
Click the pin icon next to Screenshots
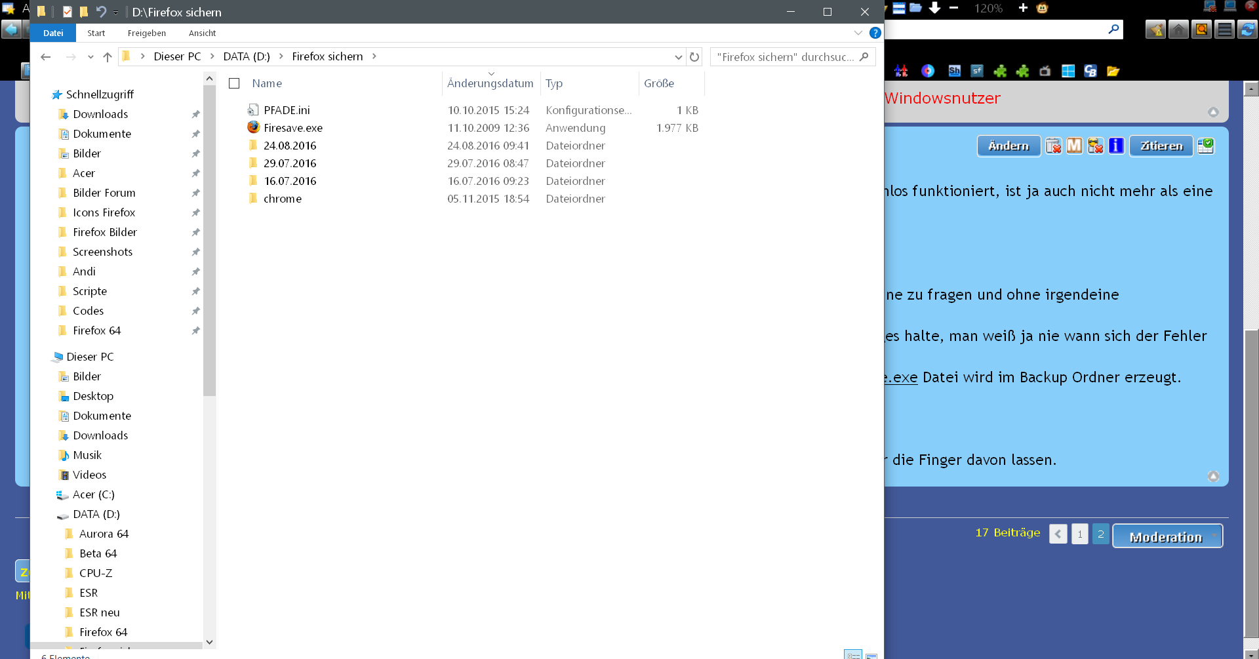195,252
